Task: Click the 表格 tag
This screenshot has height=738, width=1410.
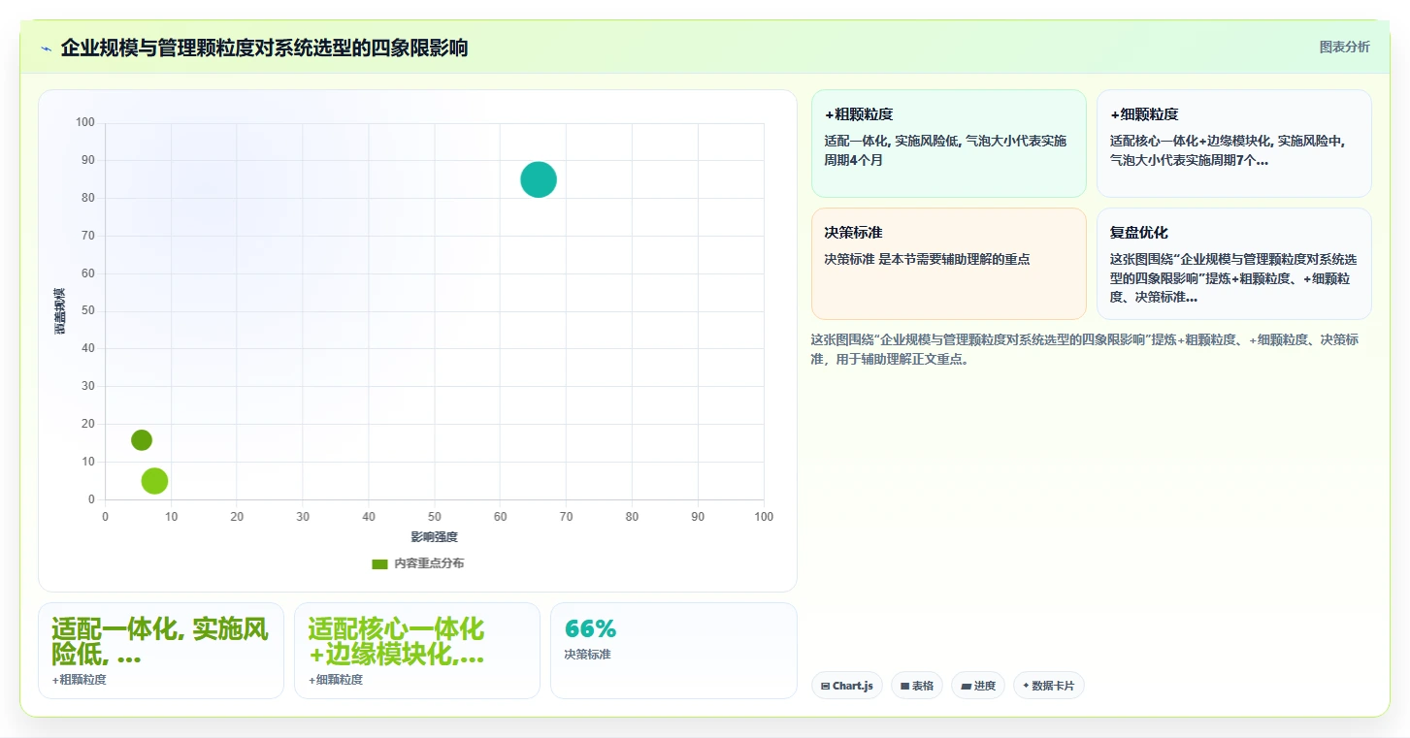Action: click(x=916, y=686)
